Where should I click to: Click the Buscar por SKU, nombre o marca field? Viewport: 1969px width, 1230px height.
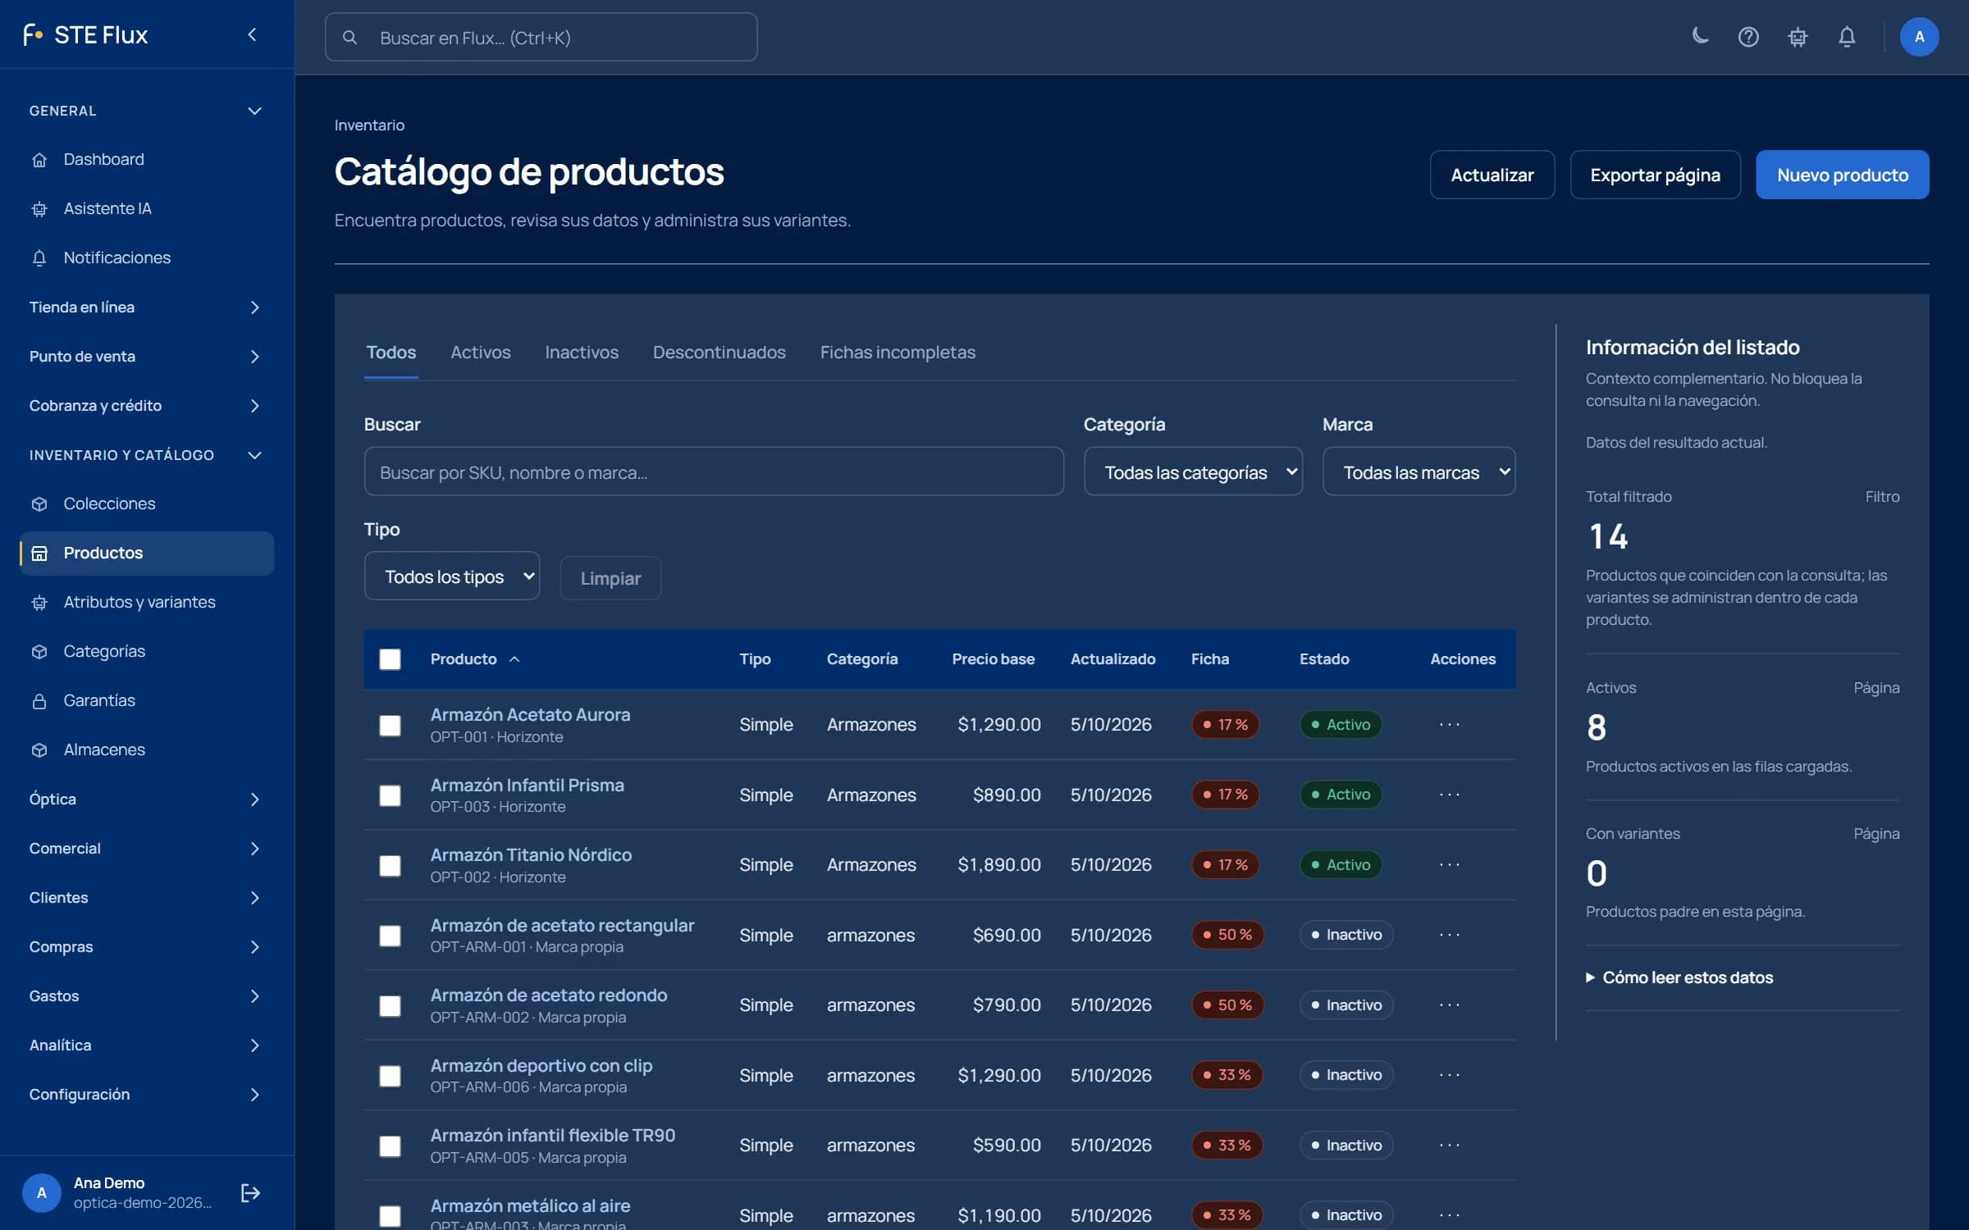click(x=714, y=471)
